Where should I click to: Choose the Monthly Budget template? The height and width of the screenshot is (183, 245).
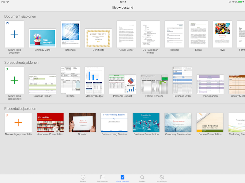pos(94,80)
